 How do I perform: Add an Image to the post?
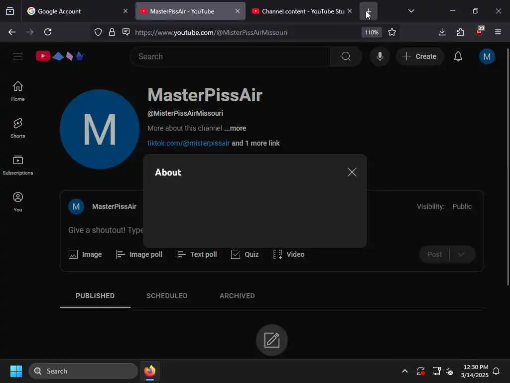(85, 254)
